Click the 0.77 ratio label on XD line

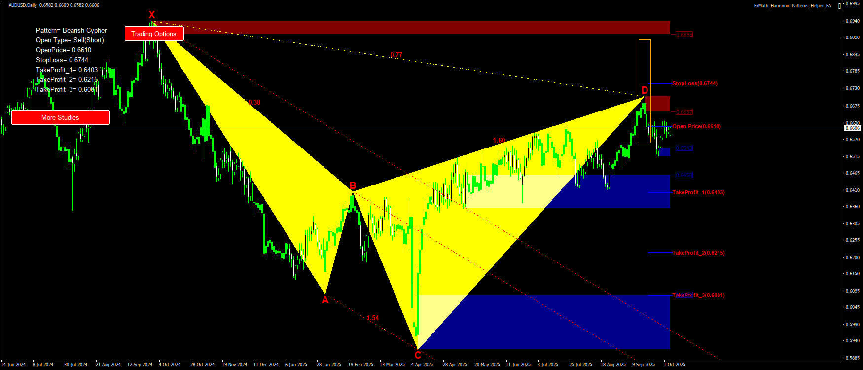click(x=396, y=55)
